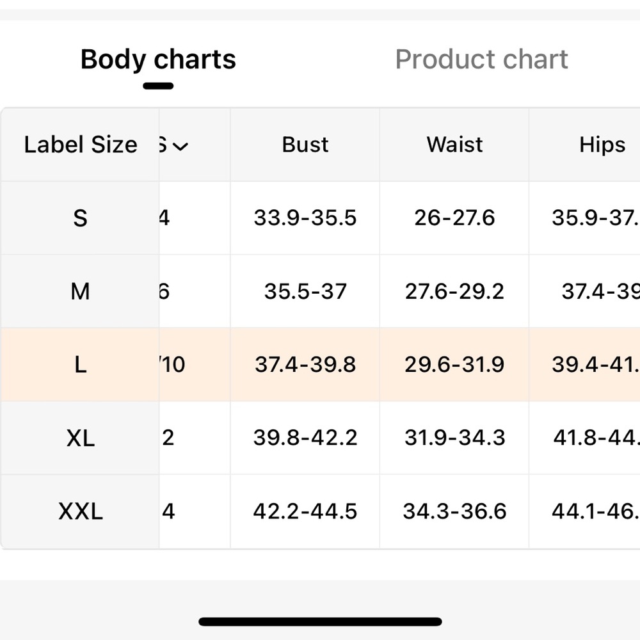
Task: Click waist value 34.3-36.6 for XXL
Action: 454,511
